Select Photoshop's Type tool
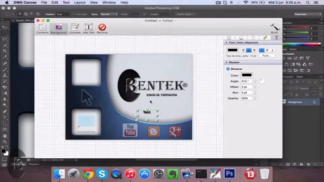The image size is (324, 182). pyautogui.click(x=5, y=117)
